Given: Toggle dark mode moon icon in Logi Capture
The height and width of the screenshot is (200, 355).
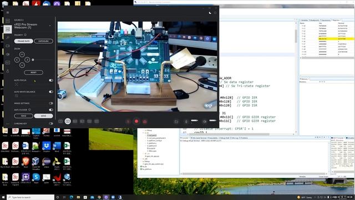Looking at the screenshot, I should [x=210, y=13].
